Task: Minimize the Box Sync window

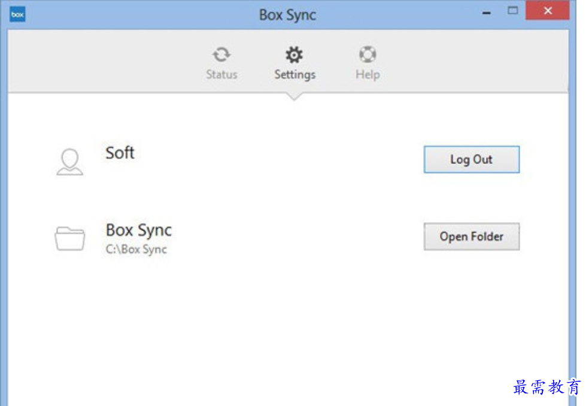Action: pyautogui.click(x=486, y=13)
